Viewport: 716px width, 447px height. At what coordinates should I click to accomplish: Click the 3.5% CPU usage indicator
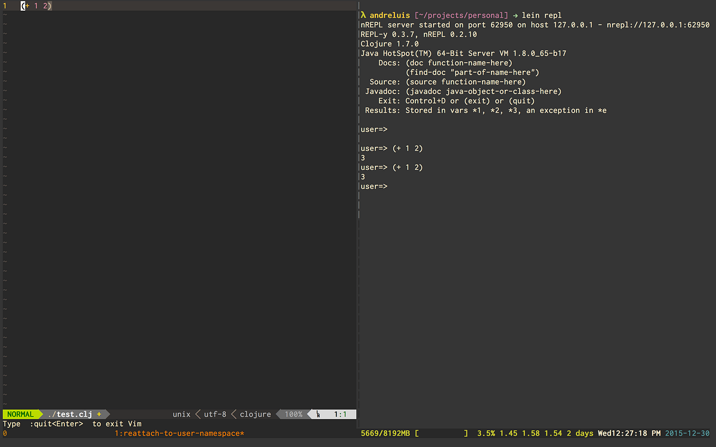point(486,433)
